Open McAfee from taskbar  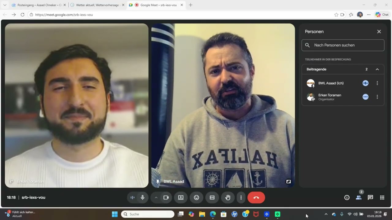coord(256,214)
